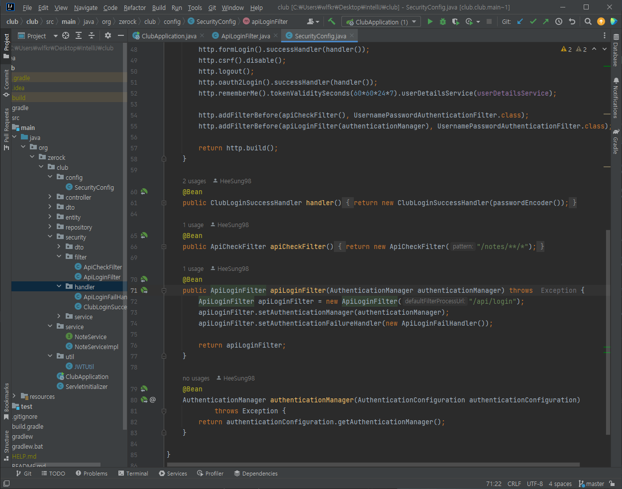Screen dimensions: 622x489
Task: Show Git history with the clock icon
Action: click(x=559, y=21)
